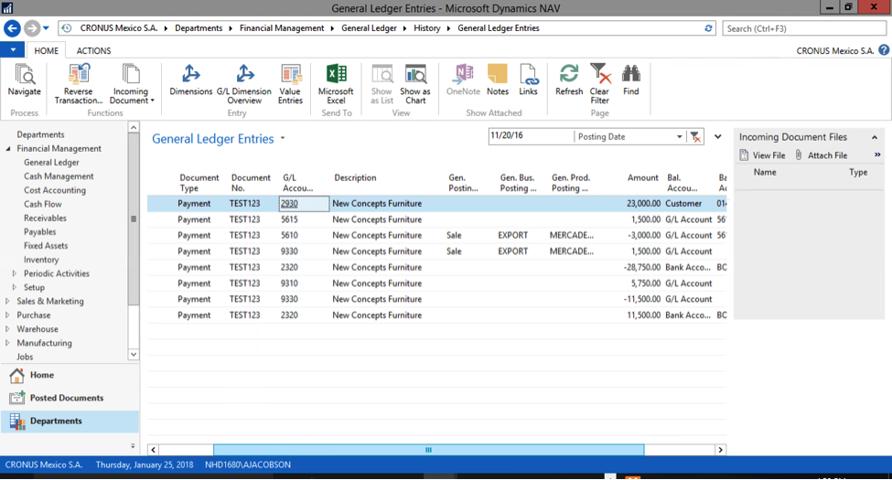Open the Incoming Document menu
892x480 pixels.
click(x=131, y=84)
